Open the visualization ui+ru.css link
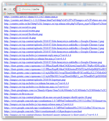The image size is (109, 121). (55, 108)
